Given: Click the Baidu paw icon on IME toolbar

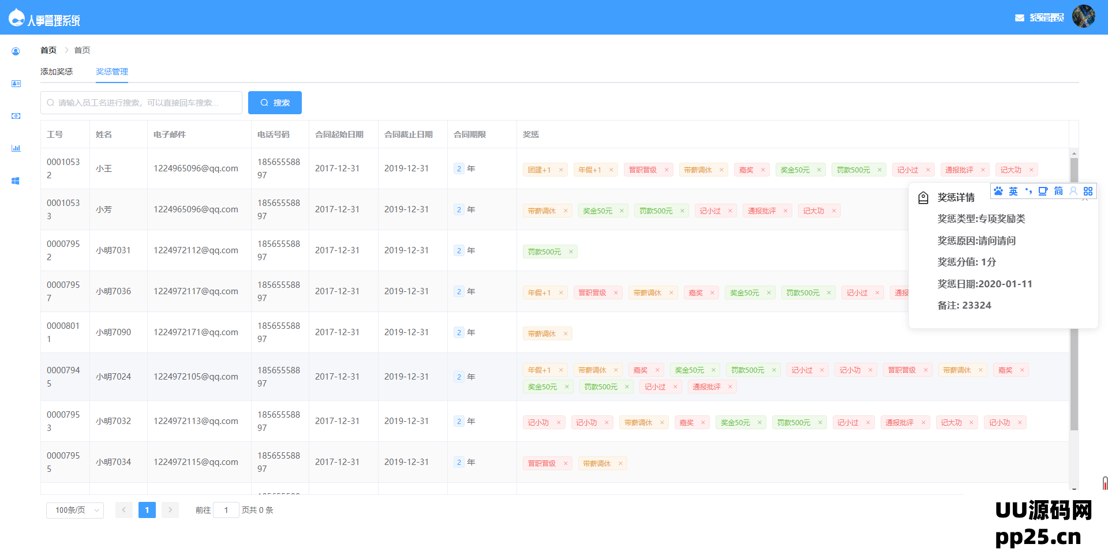Looking at the screenshot, I should tap(998, 191).
